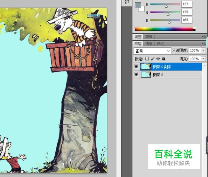Click the G value field showing 155
The image size is (208, 177).
[x=187, y=12]
